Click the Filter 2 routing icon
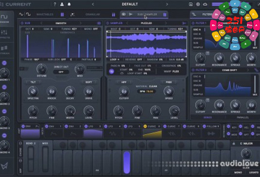This screenshot has width=260, height=177. 256,70
